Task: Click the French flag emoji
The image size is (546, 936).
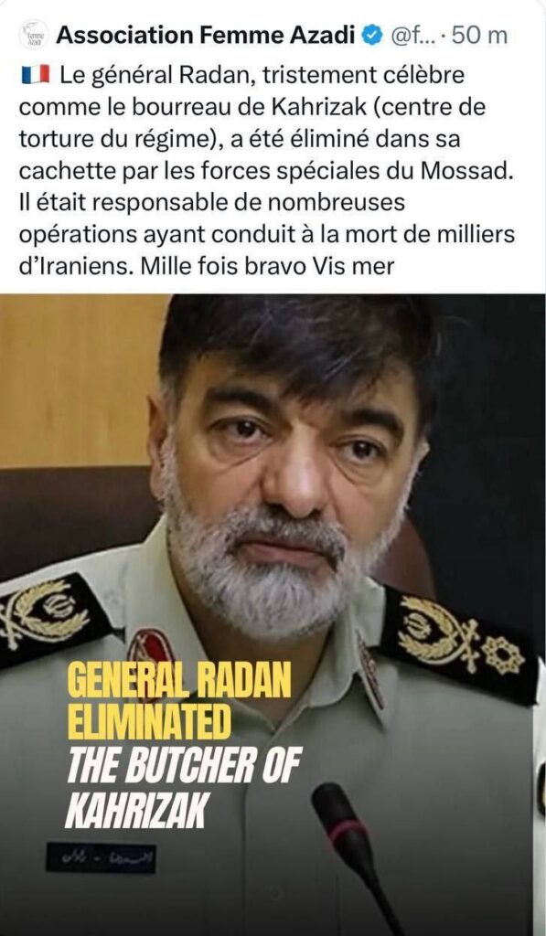Action: (36, 76)
